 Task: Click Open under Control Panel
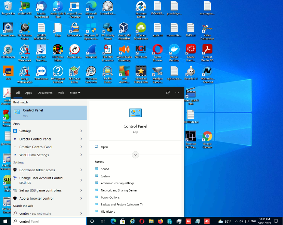104,147
